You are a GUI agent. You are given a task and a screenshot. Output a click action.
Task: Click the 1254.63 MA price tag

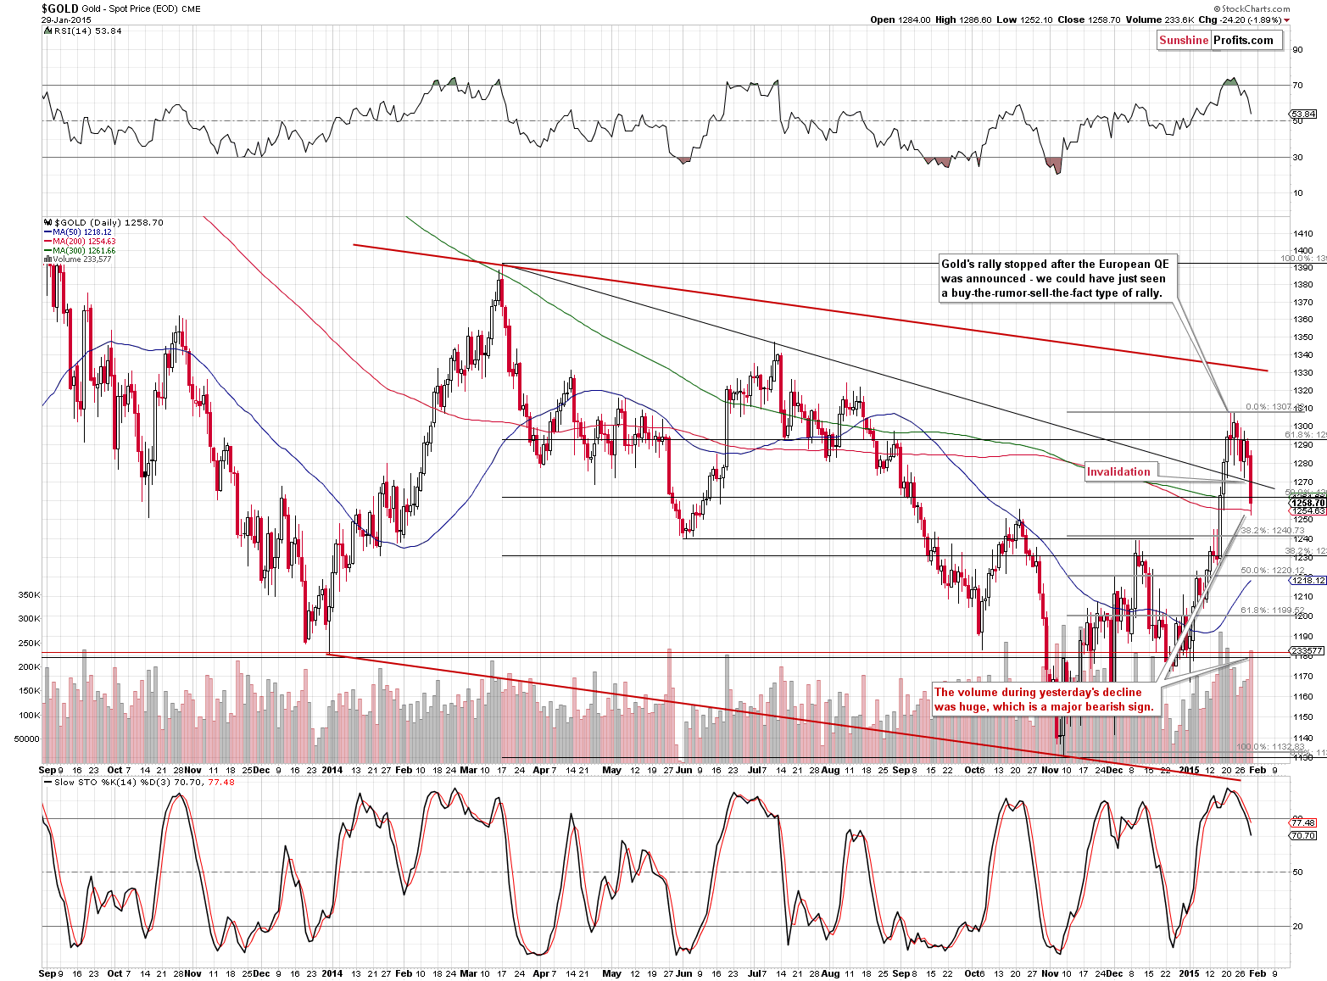click(1306, 511)
